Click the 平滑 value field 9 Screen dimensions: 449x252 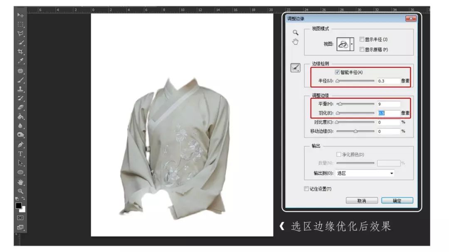(x=388, y=104)
